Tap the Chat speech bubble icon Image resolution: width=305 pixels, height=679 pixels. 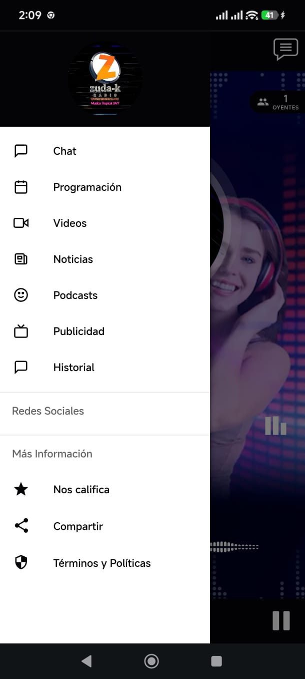(21, 151)
